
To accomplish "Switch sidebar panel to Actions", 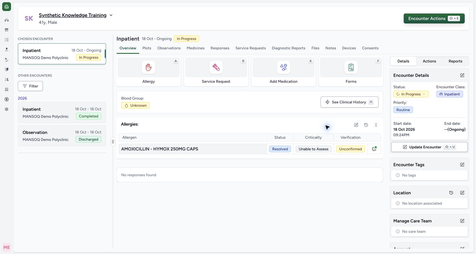I will pos(429,61).
